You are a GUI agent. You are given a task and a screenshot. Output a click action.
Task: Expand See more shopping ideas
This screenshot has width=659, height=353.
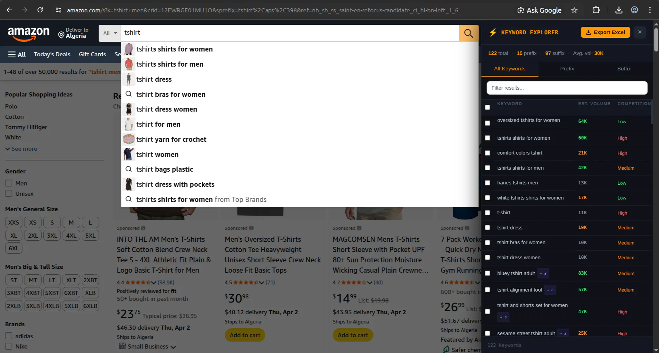click(21, 149)
